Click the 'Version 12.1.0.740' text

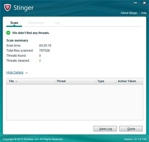click(x=135, y=139)
